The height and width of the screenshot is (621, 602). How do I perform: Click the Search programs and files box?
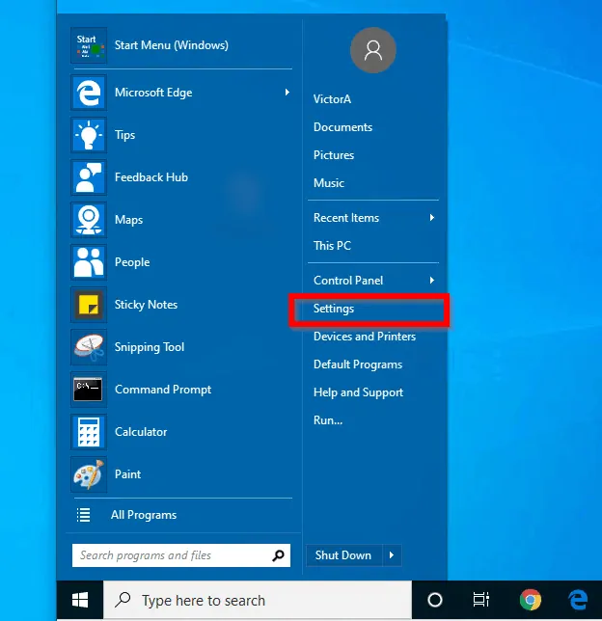tap(172, 555)
